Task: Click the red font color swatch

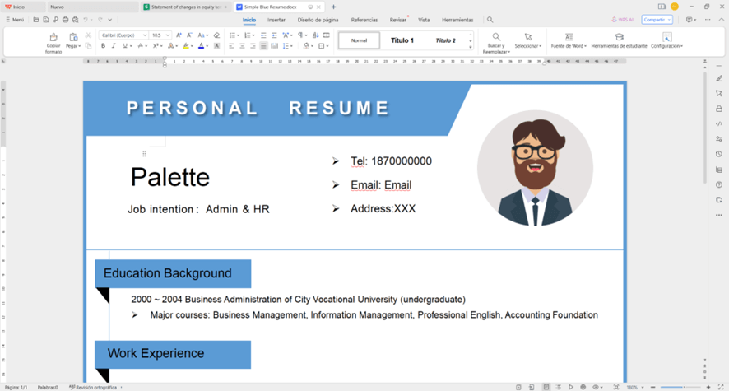Action: [201, 46]
